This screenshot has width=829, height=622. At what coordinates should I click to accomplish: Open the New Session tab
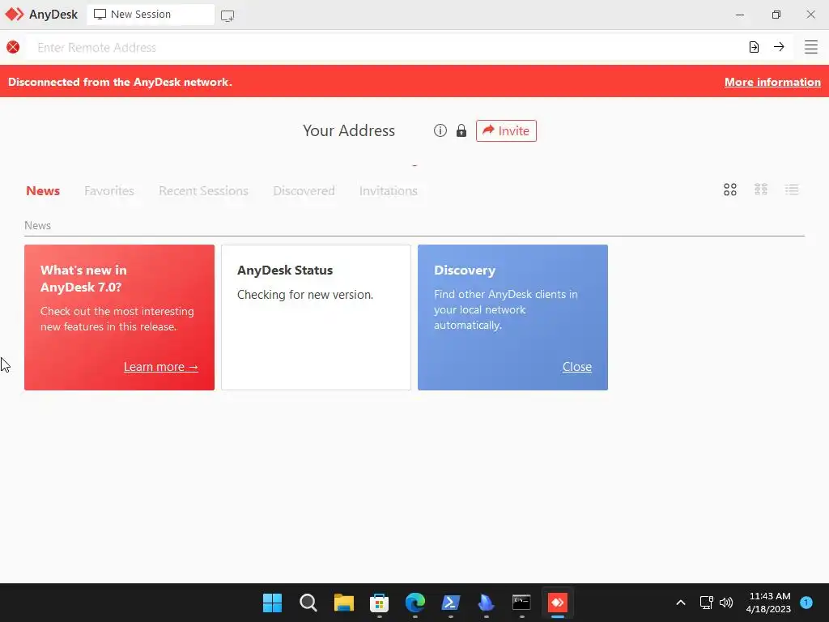(x=151, y=15)
